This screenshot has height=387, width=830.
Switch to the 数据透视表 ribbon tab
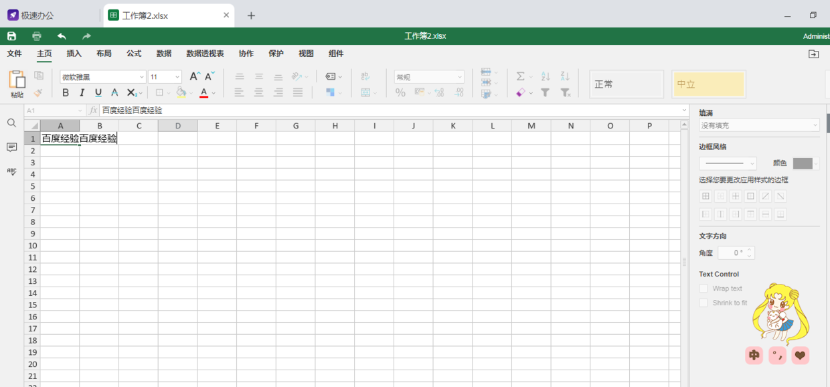pos(205,54)
